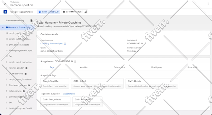Viewport: 212px width, 115px height.
Task: Click the icon beside Initialisierung
Action: point(24,91)
